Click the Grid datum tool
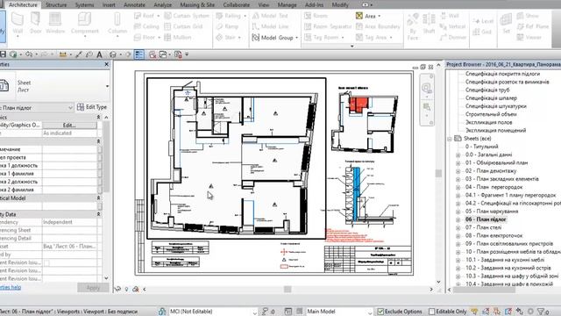Screen dimensions: 561x316 point(481,32)
